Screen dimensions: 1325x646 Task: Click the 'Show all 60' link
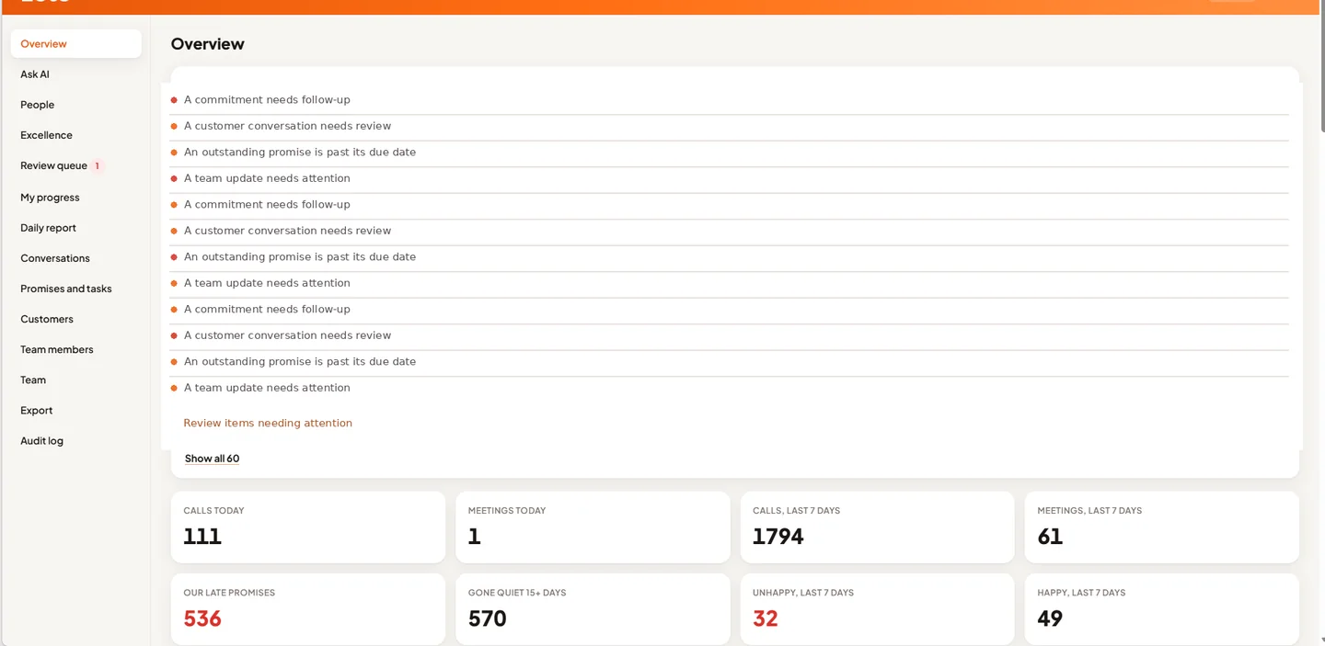point(212,459)
